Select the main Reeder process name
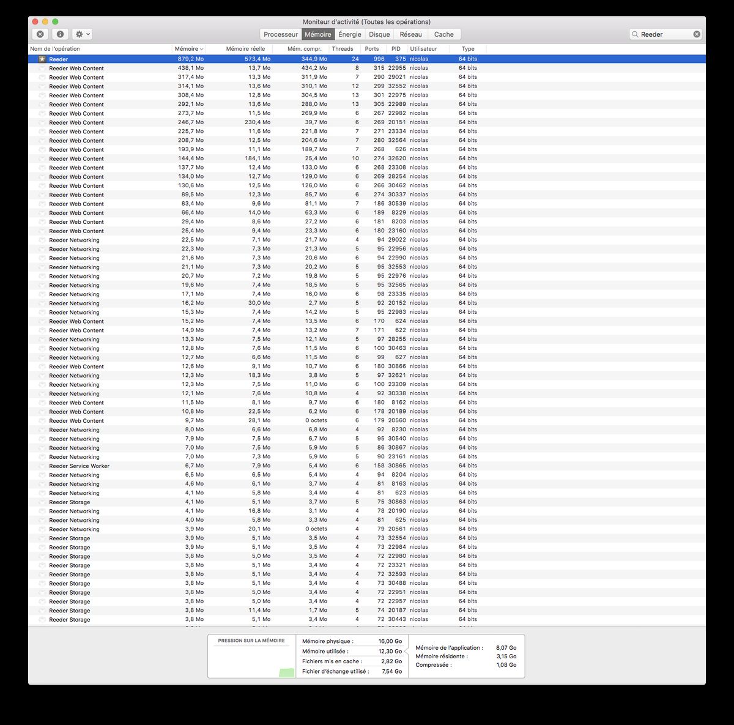Screen dimensions: 734x725 click(x=59, y=59)
